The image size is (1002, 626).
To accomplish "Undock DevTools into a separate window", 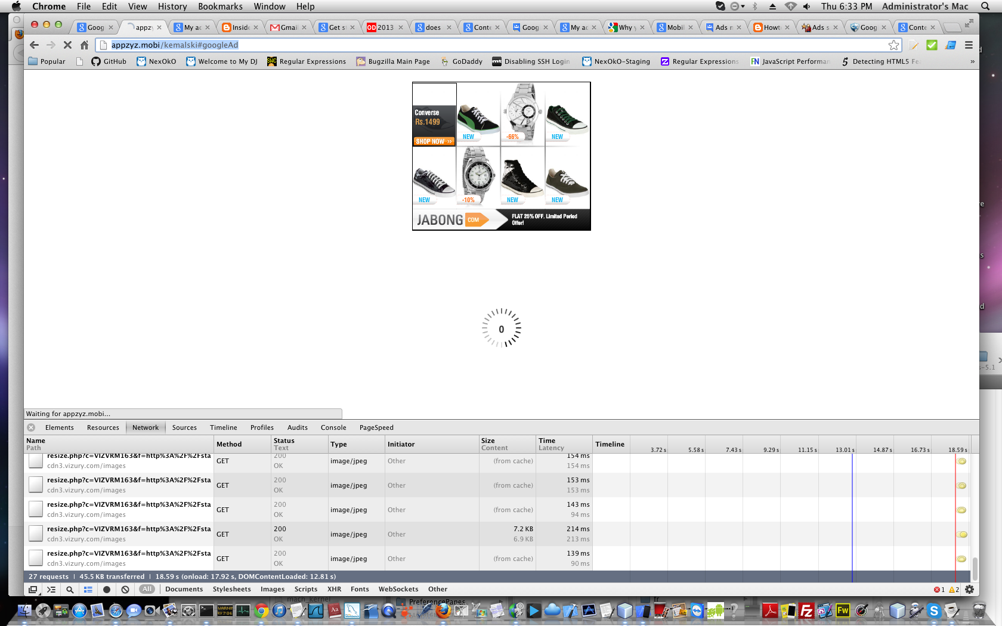I will (x=33, y=590).
